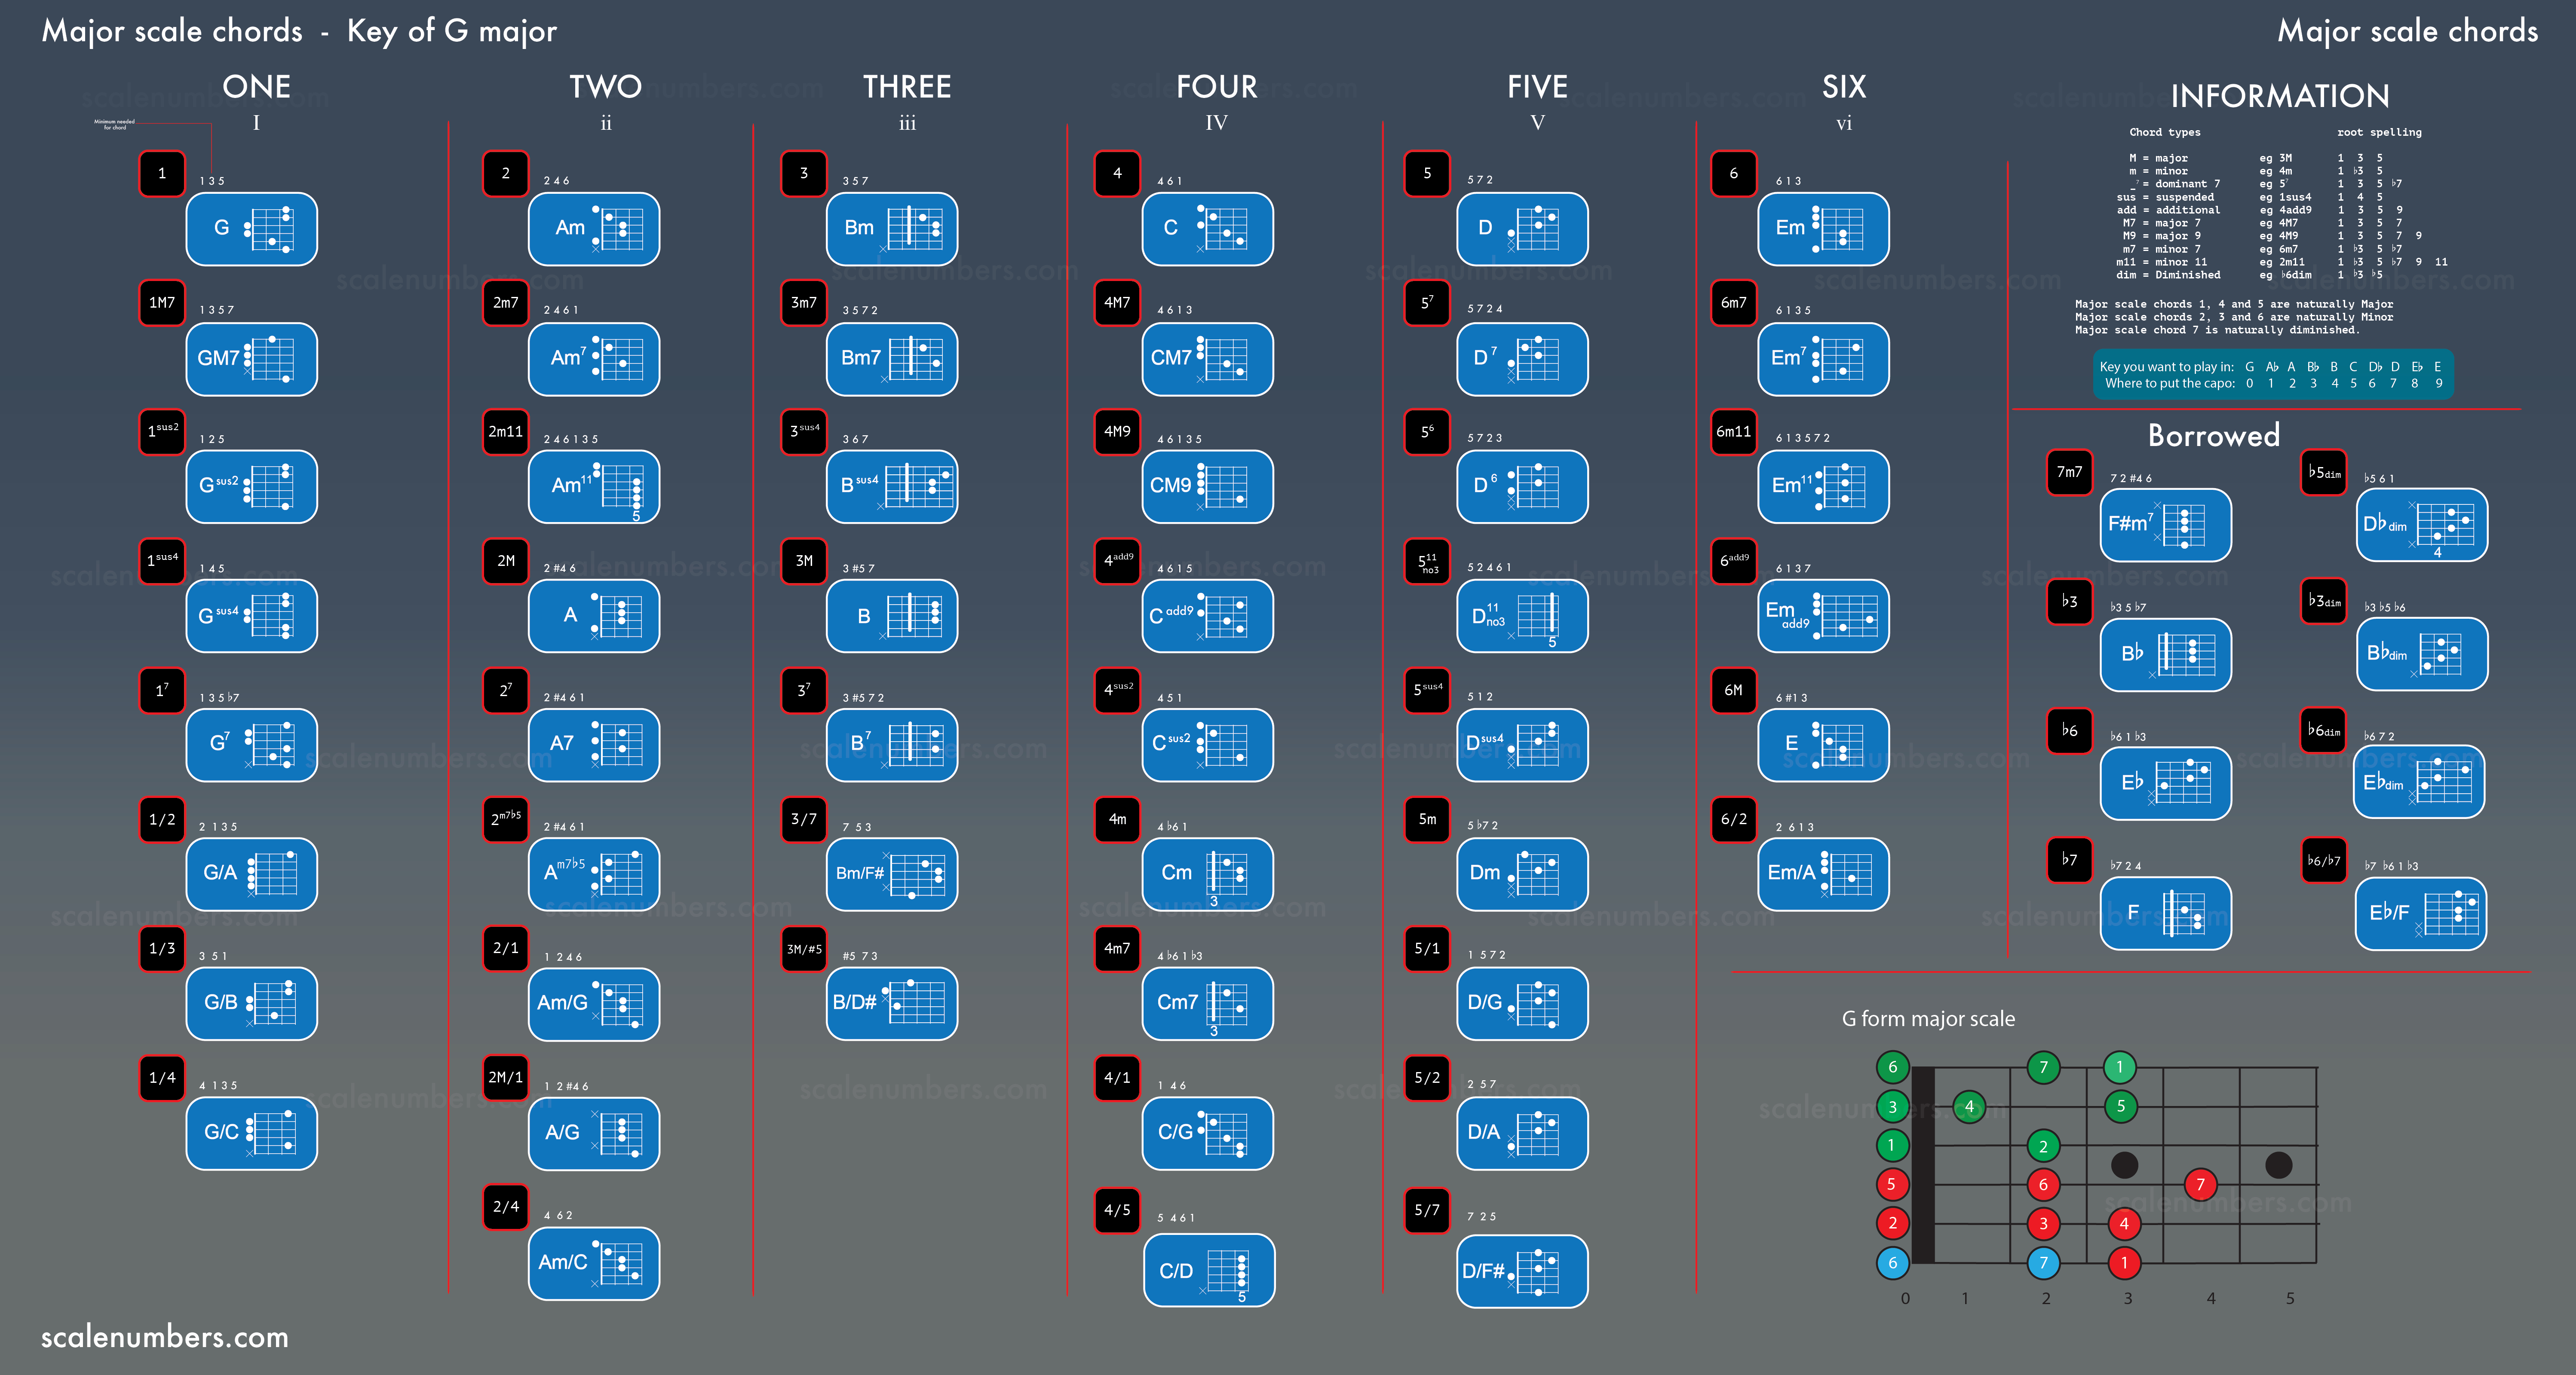This screenshot has width=2576, height=1375.
Task: Select the D6 chord diagram card
Action: coord(1523,487)
